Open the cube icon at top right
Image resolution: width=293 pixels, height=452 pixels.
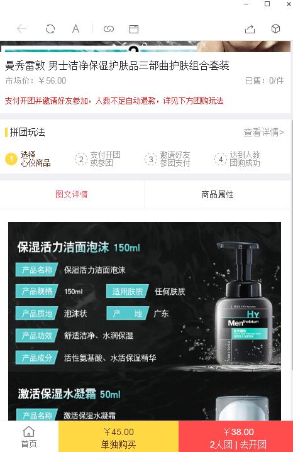pyautogui.click(x=275, y=28)
